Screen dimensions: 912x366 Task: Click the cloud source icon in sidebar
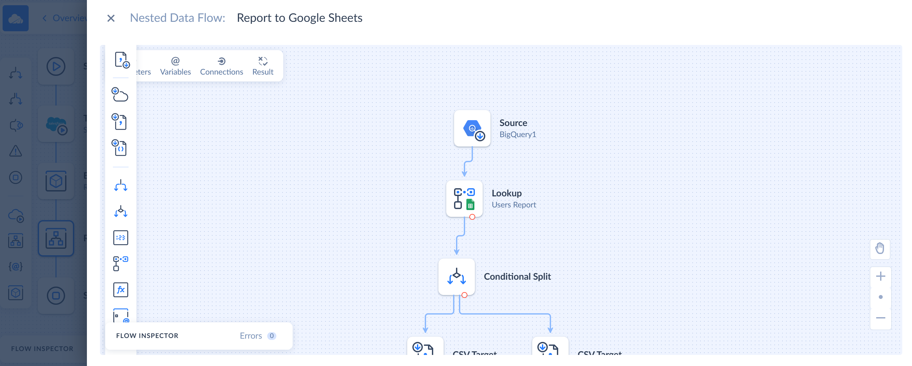pyautogui.click(x=120, y=95)
